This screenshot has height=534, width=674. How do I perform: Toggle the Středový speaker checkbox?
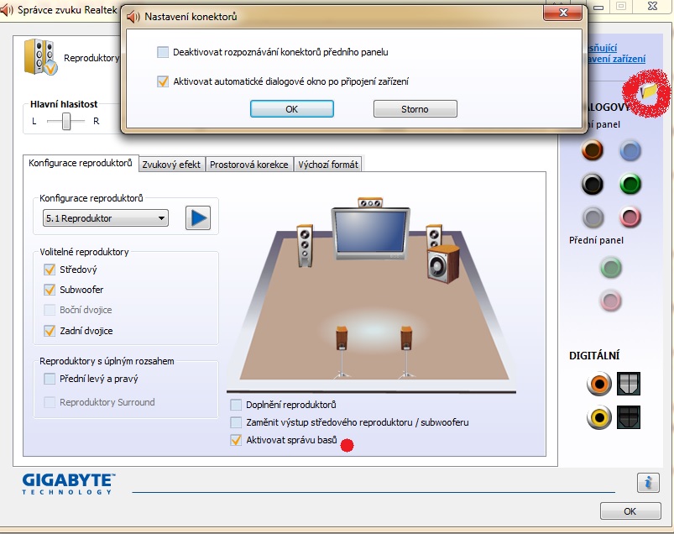coord(50,270)
